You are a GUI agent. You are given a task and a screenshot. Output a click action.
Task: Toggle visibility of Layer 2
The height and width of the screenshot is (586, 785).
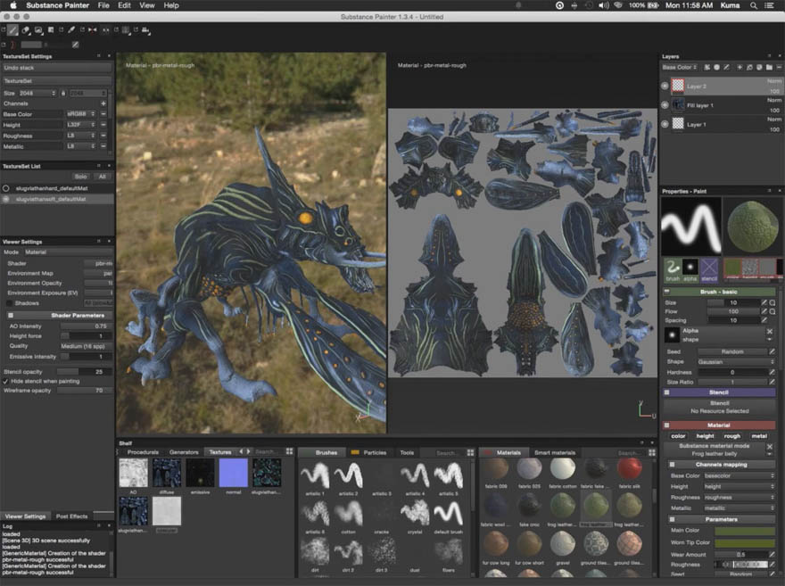coord(665,87)
